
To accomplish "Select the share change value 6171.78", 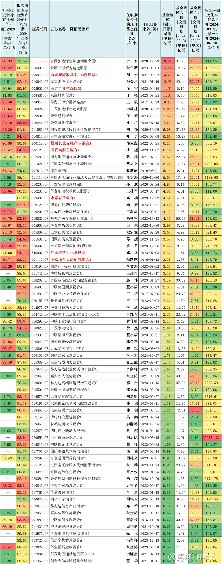I will pos(212,479).
